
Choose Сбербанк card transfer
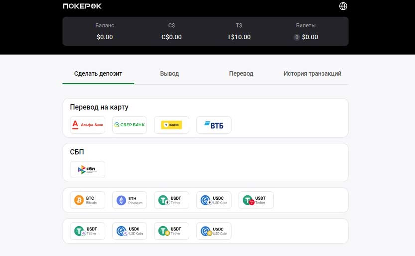pos(130,125)
